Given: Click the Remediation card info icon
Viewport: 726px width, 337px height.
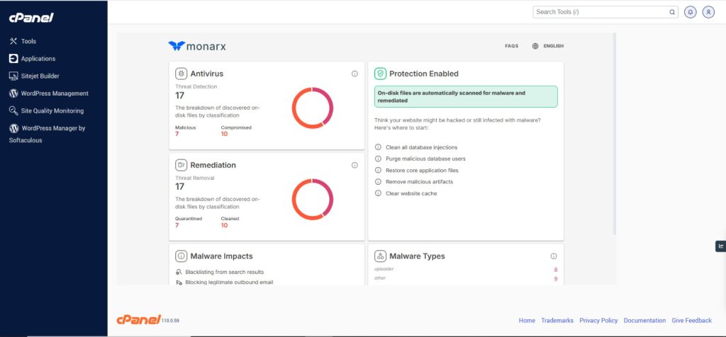Looking at the screenshot, I should point(354,165).
